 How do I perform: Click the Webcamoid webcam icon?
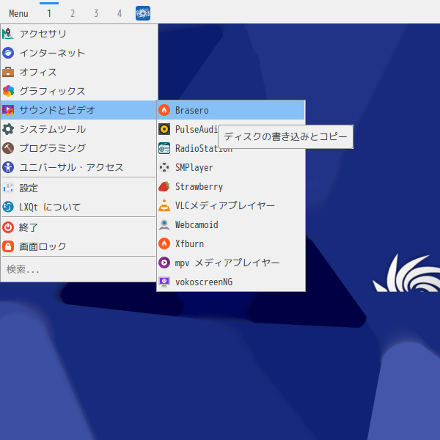pos(164,224)
